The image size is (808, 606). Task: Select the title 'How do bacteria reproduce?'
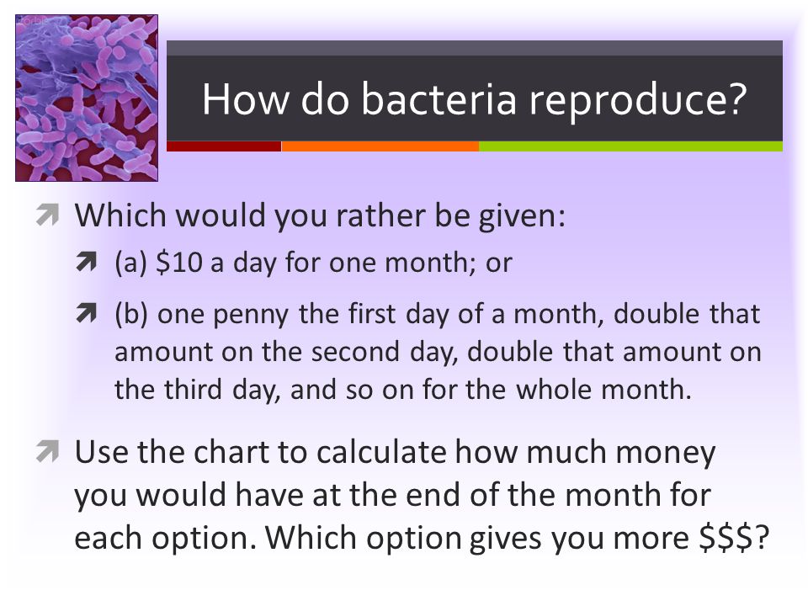[474, 99]
